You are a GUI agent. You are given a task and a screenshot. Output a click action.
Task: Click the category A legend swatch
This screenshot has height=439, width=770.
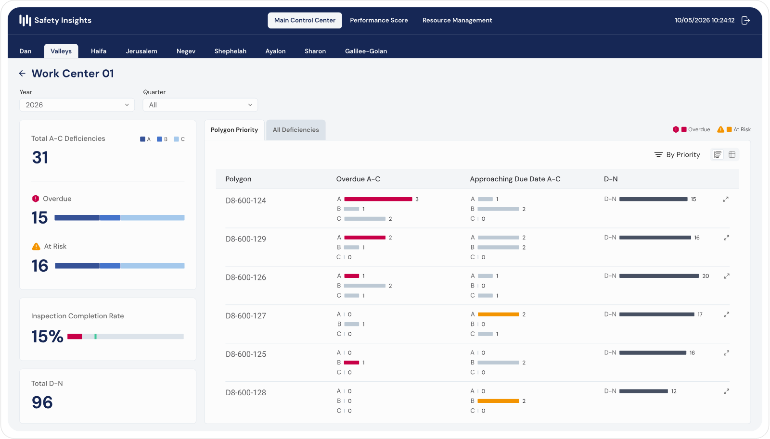pyautogui.click(x=142, y=139)
